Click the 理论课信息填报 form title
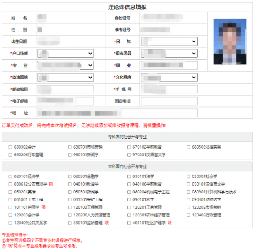The image size is (253, 250). tap(127, 7)
